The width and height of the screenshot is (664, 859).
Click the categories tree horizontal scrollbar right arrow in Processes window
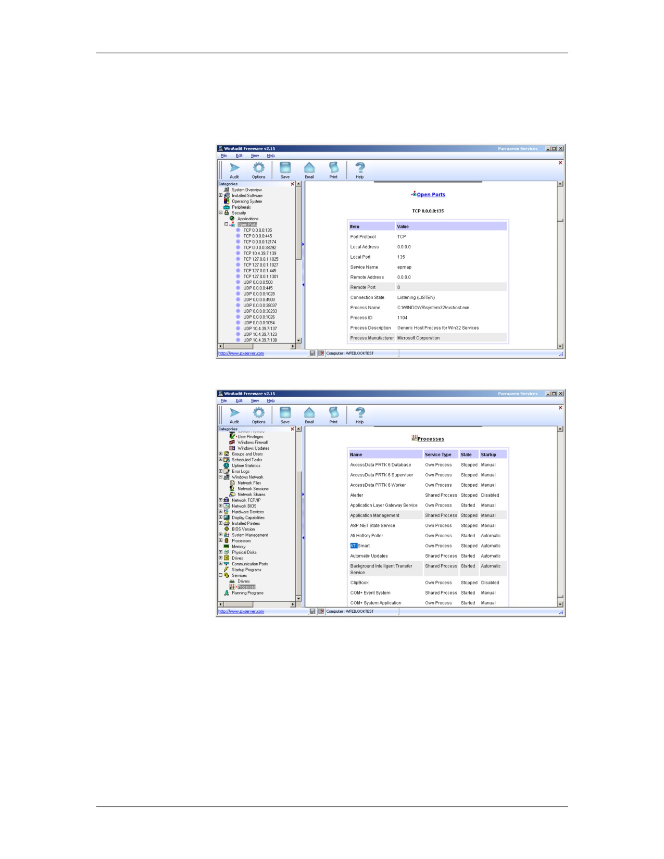click(x=293, y=604)
